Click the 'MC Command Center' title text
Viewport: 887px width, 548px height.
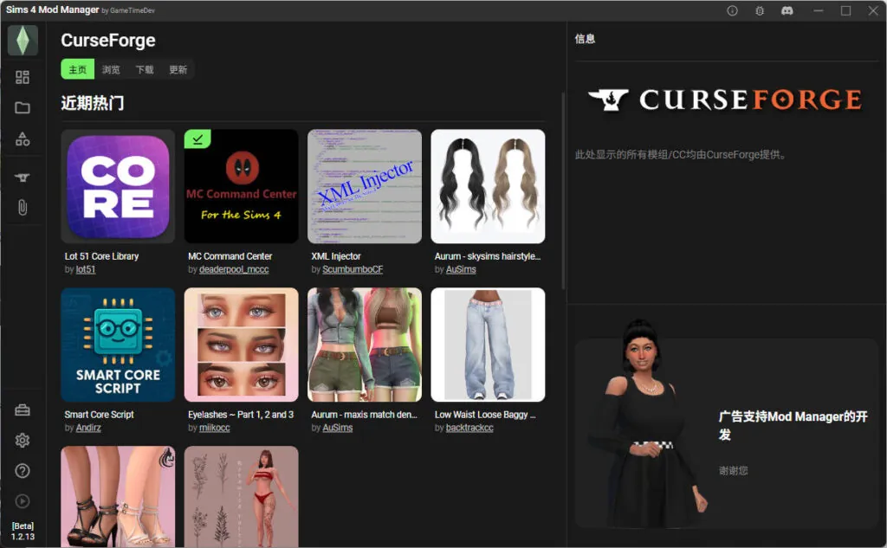[x=230, y=256]
